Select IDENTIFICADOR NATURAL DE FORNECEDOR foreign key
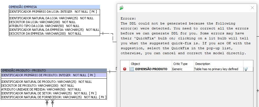 point(54,97)
